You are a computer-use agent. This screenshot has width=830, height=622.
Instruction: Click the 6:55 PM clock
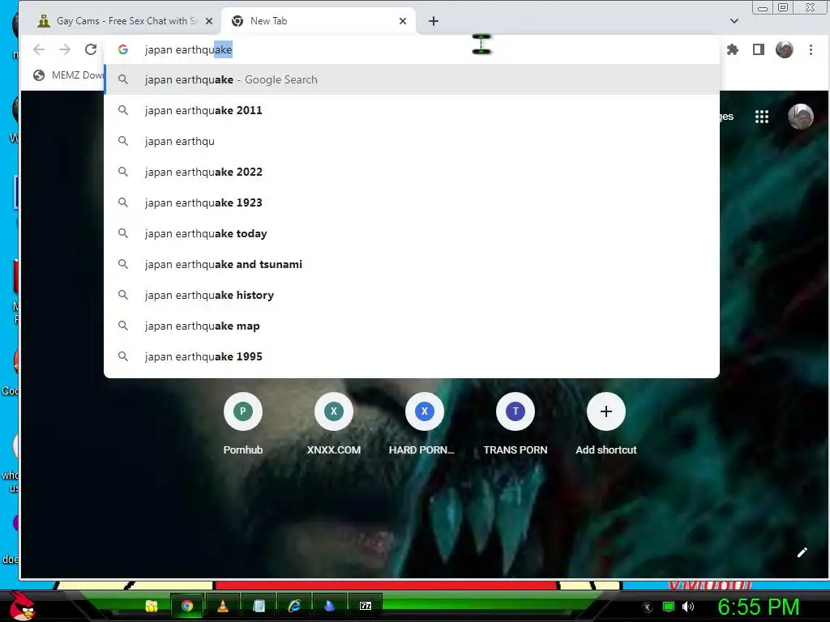(x=758, y=607)
